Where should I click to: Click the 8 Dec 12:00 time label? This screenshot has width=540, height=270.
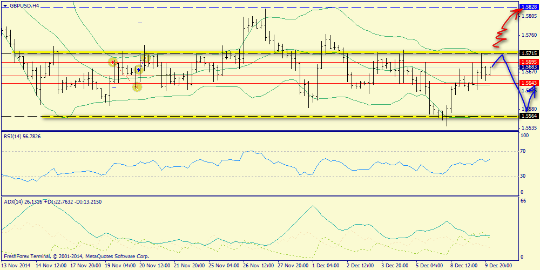click(x=465, y=266)
